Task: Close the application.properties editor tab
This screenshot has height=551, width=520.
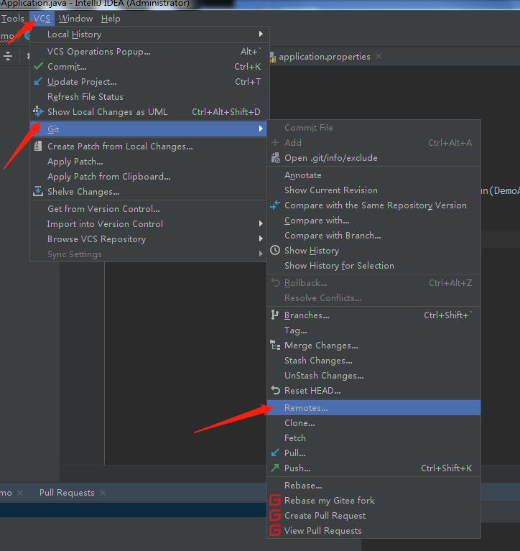Action: point(379,56)
